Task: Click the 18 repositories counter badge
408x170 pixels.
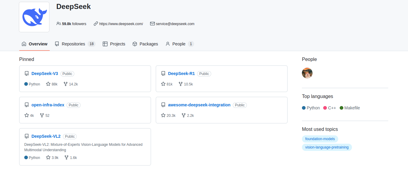Action: click(x=91, y=44)
